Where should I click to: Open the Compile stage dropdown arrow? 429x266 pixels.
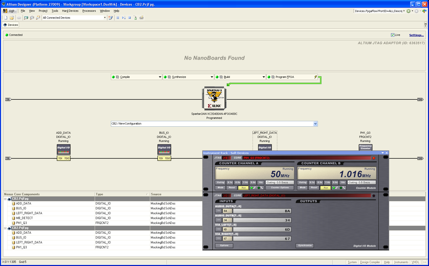tap(160, 77)
